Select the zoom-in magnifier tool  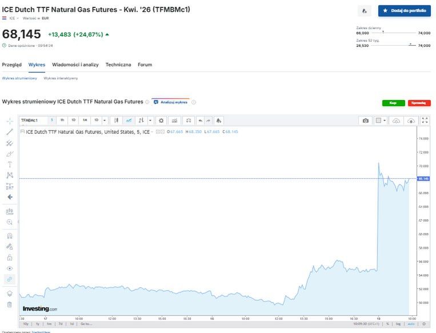click(x=10, y=222)
